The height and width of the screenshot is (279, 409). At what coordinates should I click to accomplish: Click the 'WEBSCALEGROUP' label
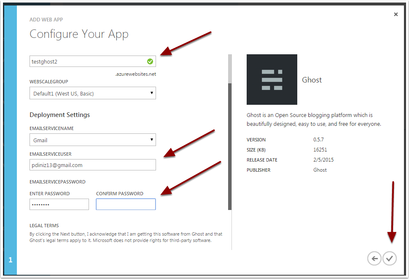[x=49, y=82]
